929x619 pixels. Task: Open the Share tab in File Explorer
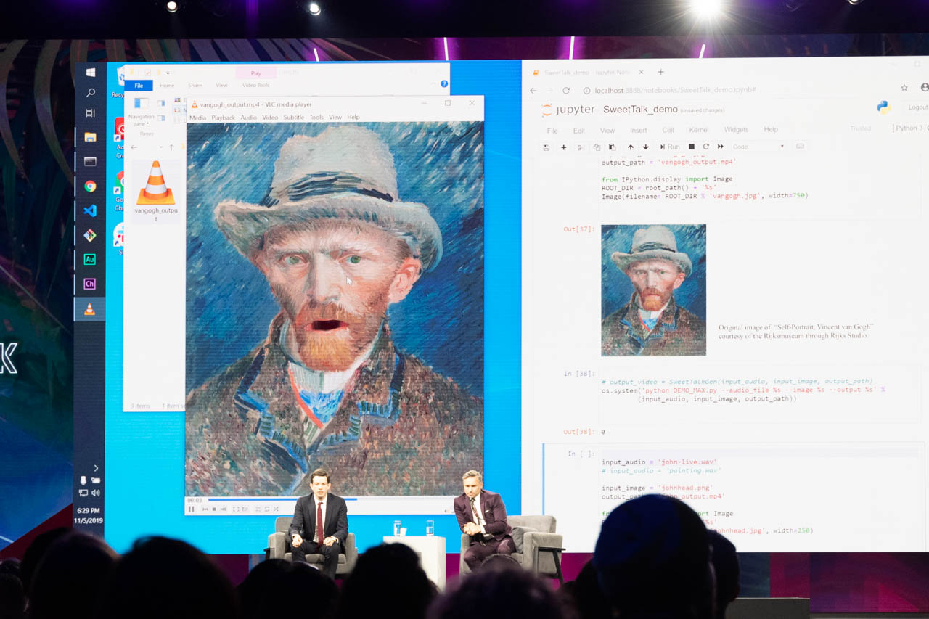click(195, 86)
